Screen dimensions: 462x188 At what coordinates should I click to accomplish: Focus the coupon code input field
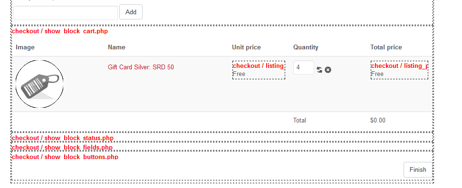(x=66, y=13)
